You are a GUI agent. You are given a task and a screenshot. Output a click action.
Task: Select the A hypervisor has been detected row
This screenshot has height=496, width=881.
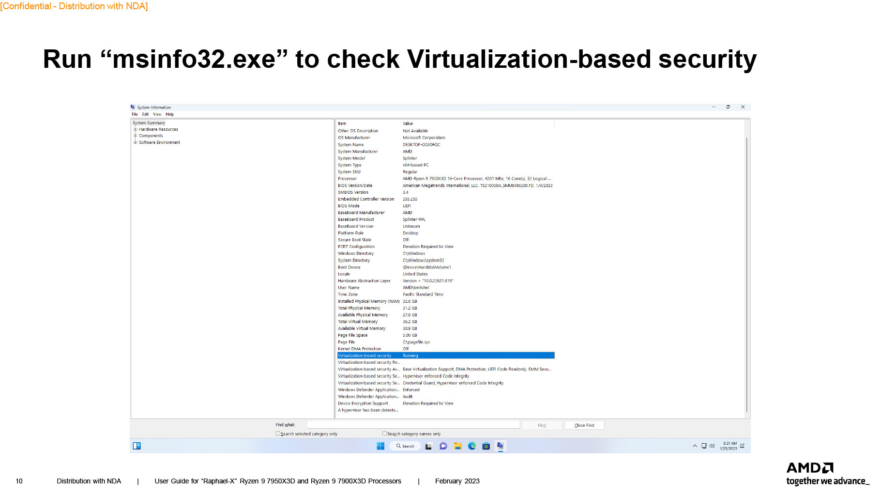[x=446, y=410]
